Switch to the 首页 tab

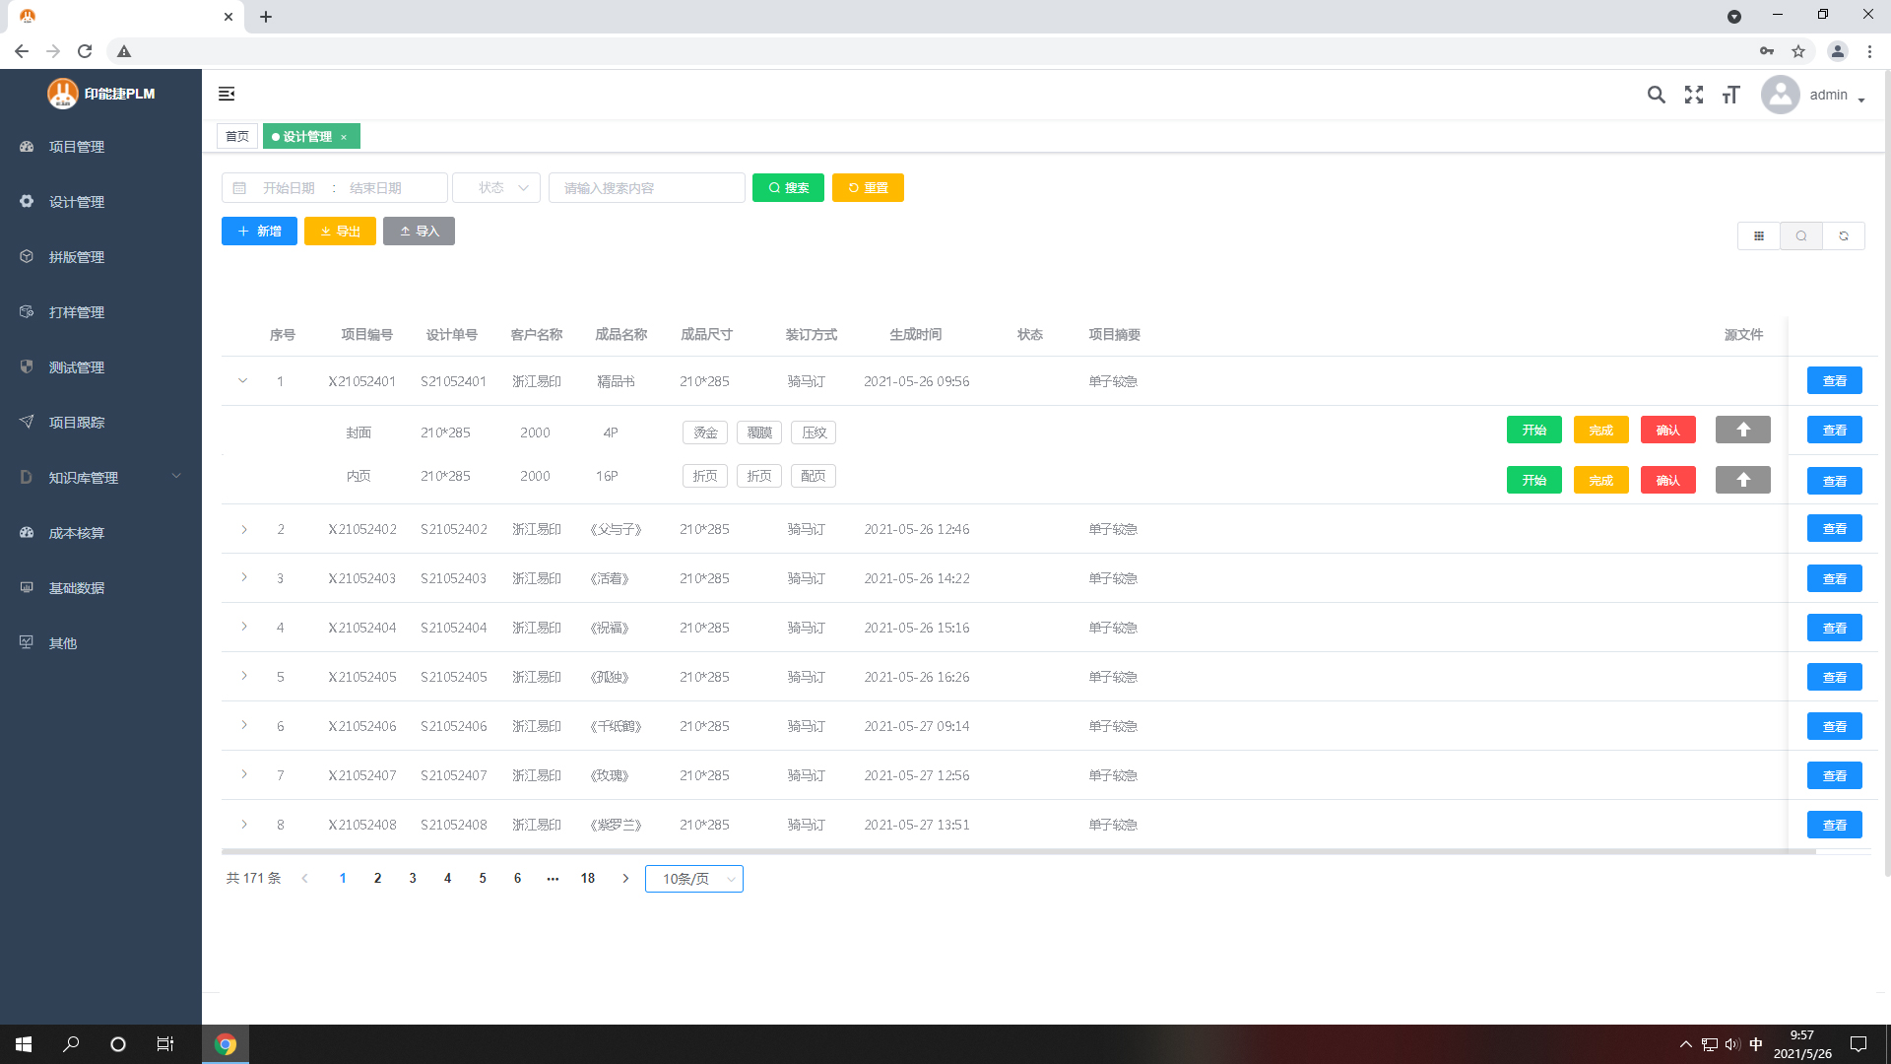click(x=237, y=137)
